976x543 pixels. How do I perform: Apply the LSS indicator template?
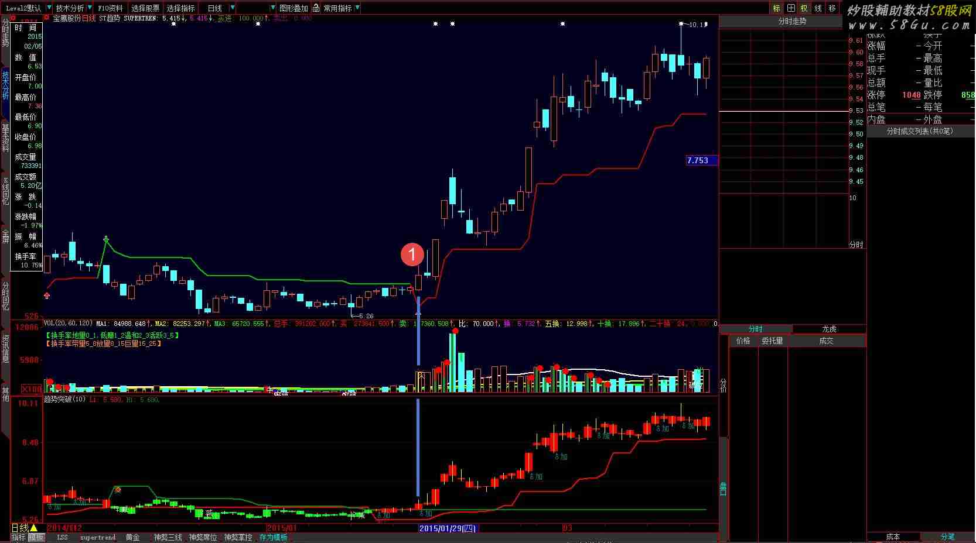(62, 537)
